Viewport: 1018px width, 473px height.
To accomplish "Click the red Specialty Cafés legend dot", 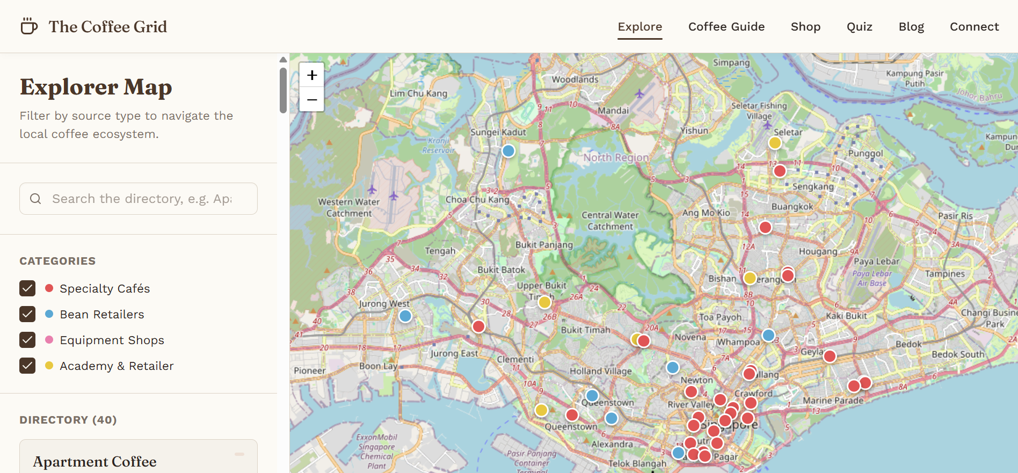I will point(49,288).
